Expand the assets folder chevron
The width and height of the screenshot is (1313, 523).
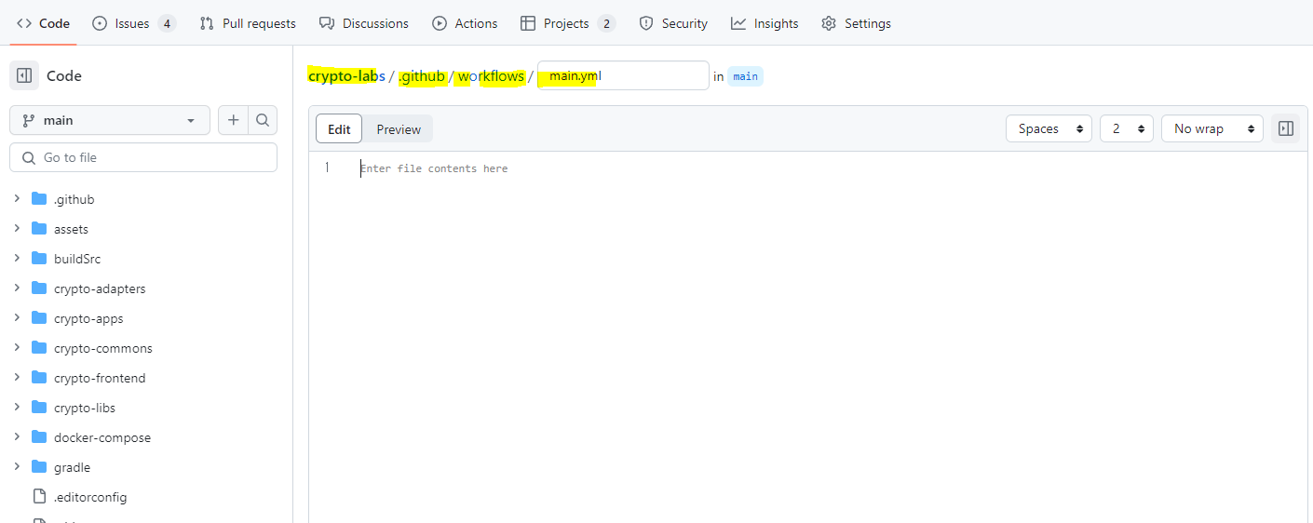click(x=17, y=229)
